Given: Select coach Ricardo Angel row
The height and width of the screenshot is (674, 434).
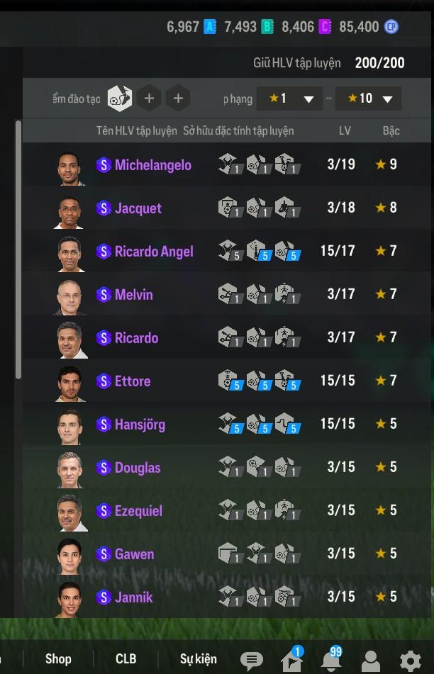Looking at the screenshot, I should pyautogui.click(x=227, y=251).
